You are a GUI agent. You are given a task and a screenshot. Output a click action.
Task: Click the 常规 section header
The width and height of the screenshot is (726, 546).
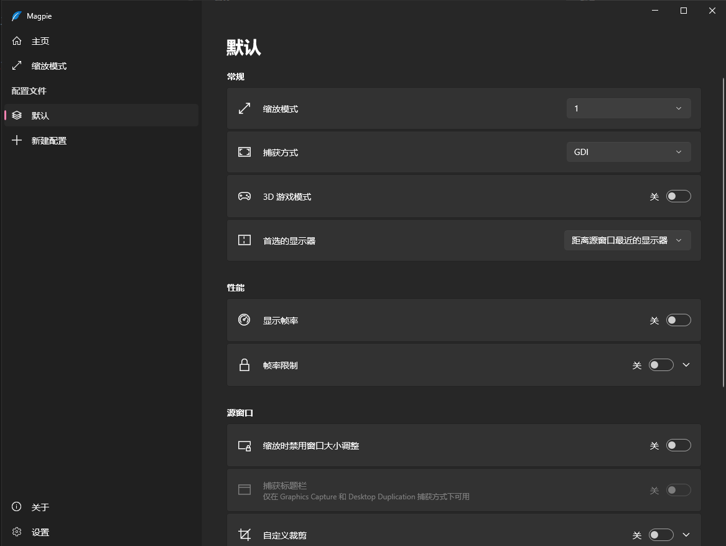click(236, 77)
